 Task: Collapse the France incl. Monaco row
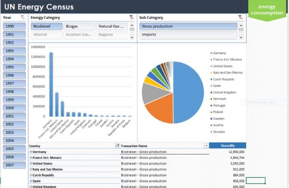click(x=31, y=158)
